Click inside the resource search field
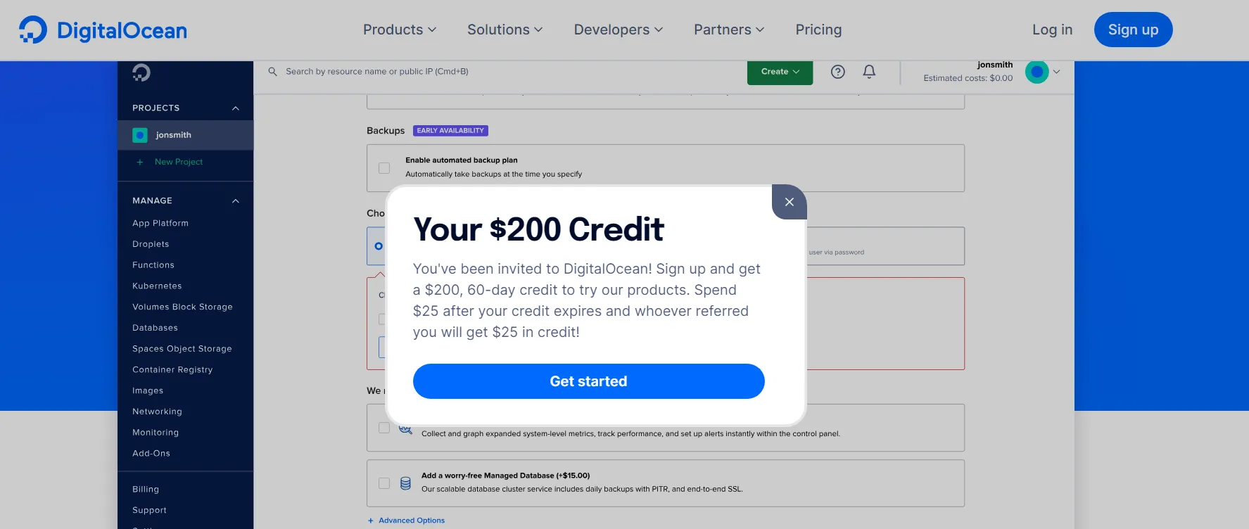The image size is (1249, 529). (422, 71)
